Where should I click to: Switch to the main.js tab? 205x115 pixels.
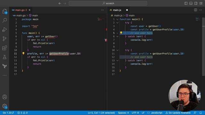(x=117, y=10)
